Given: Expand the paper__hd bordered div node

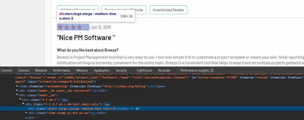Looking at the screenshot, I should (17, 91).
